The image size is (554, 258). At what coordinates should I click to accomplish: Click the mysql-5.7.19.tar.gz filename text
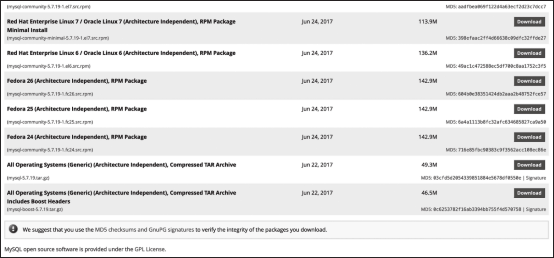28,178
